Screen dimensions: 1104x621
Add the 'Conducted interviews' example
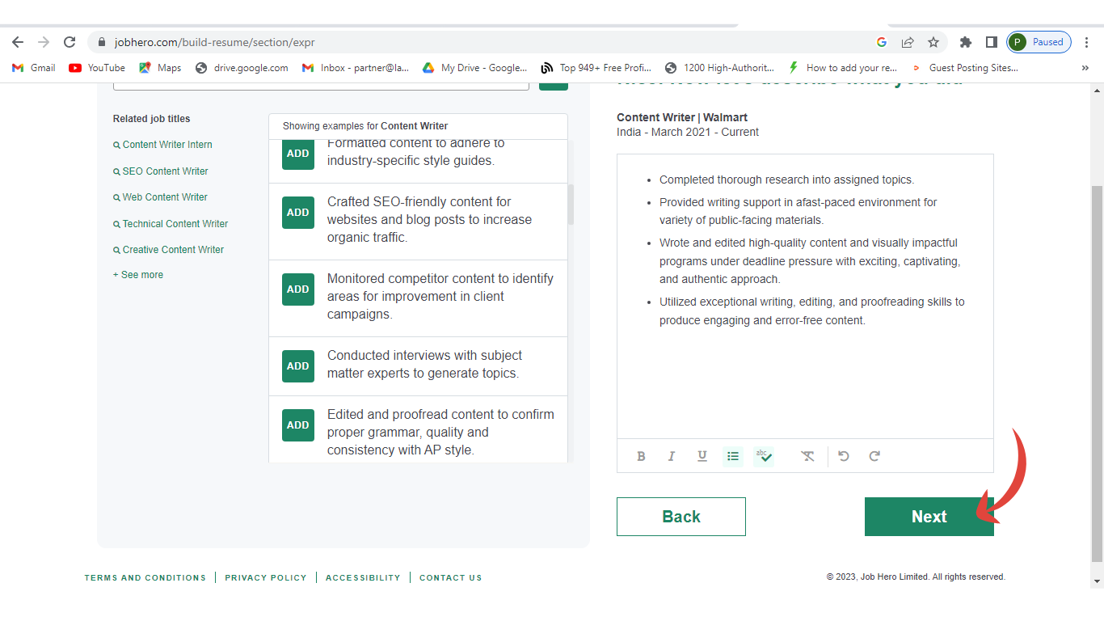[298, 366]
